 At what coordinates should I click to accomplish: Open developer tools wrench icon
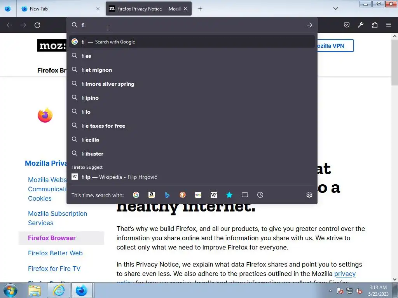[x=361, y=25]
